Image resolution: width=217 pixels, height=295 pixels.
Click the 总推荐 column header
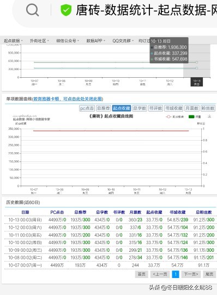80,212
